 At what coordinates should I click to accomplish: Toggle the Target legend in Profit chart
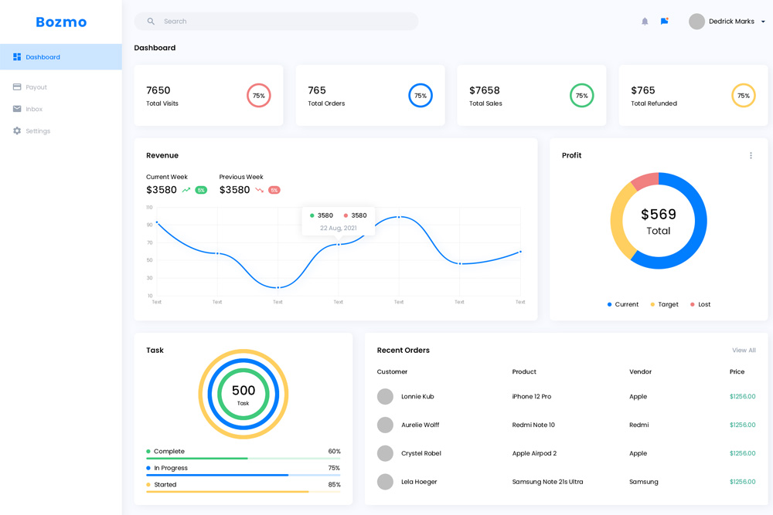click(665, 304)
